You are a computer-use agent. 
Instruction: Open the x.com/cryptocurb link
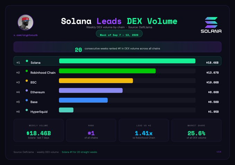coord(26,35)
